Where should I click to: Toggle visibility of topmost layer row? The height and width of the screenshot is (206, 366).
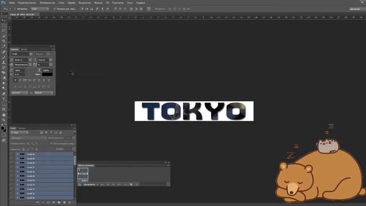[x=12, y=154]
